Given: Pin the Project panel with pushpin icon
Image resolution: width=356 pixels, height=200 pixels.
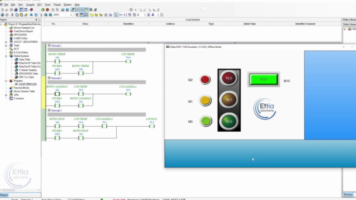Looking at the screenshot, I should [x=36, y=20].
